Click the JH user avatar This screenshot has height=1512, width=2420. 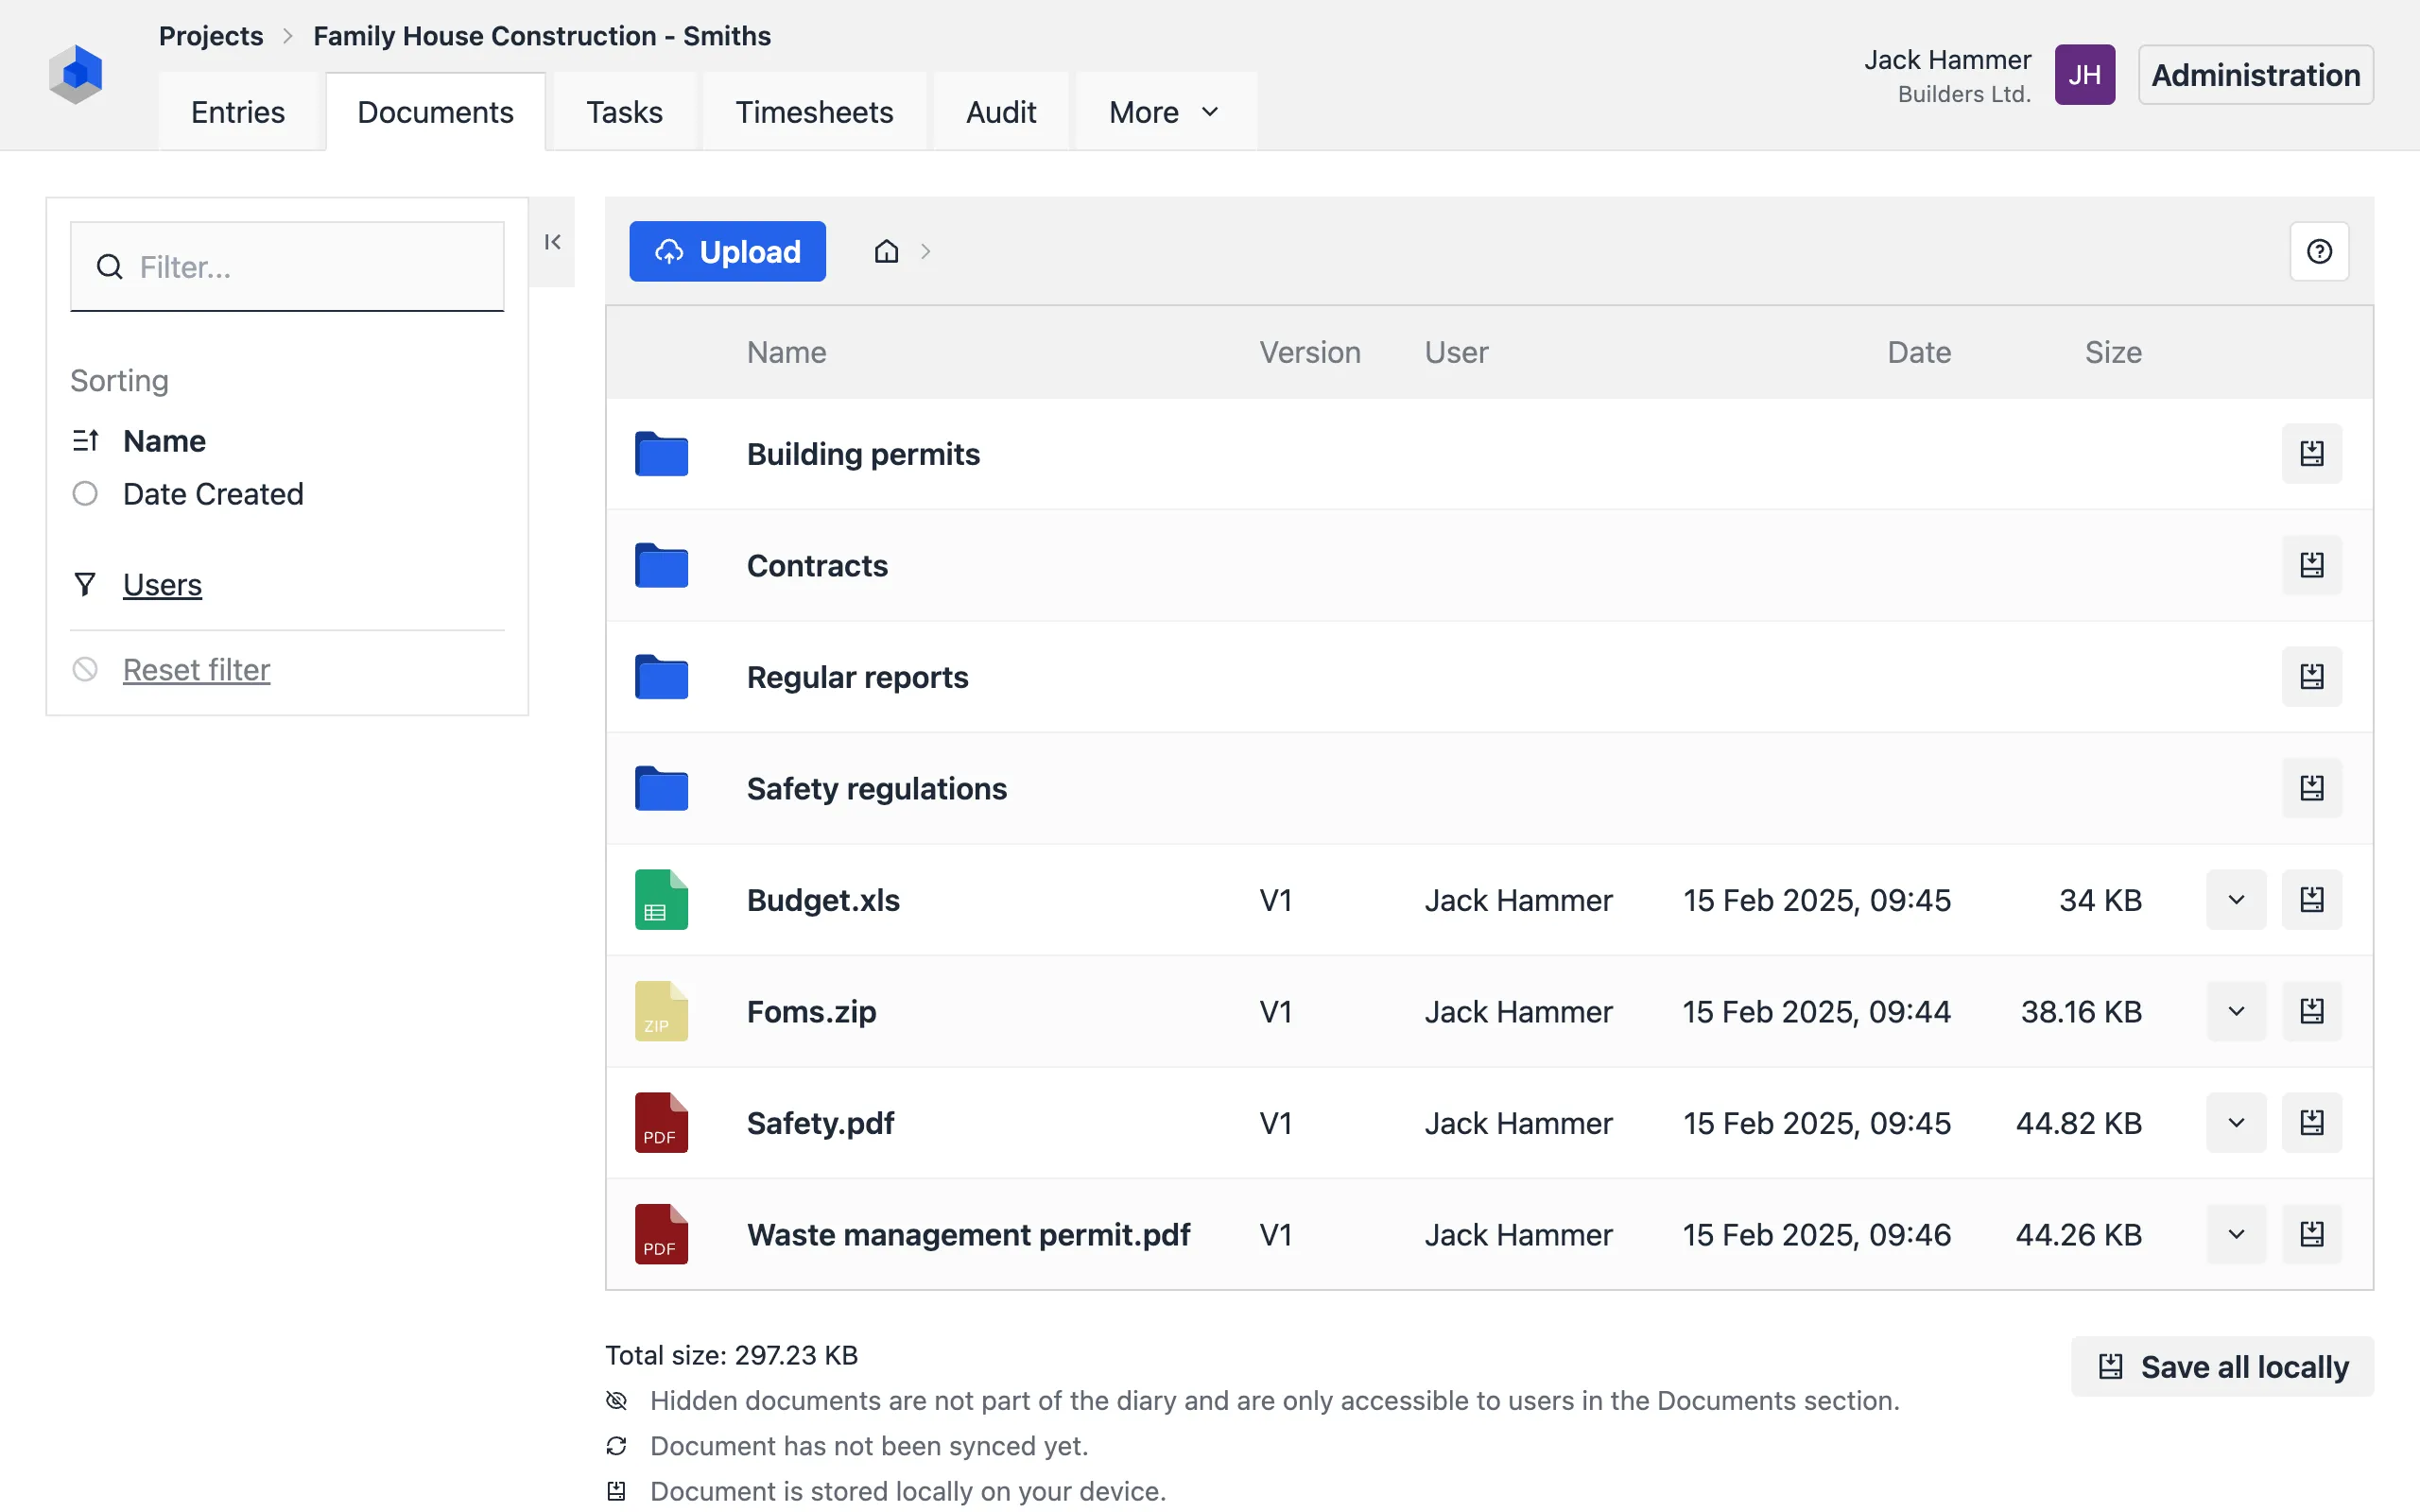click(2084, 75)
